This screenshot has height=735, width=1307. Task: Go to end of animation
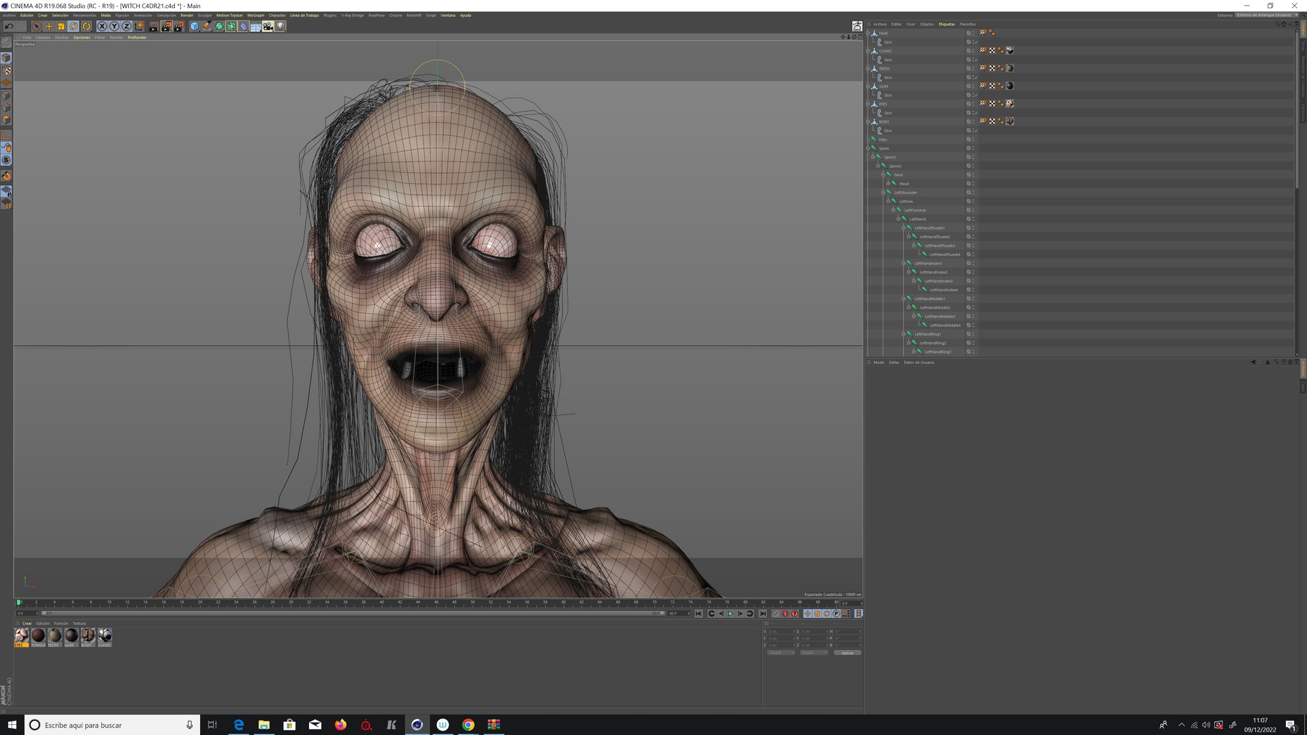[763, 614]
